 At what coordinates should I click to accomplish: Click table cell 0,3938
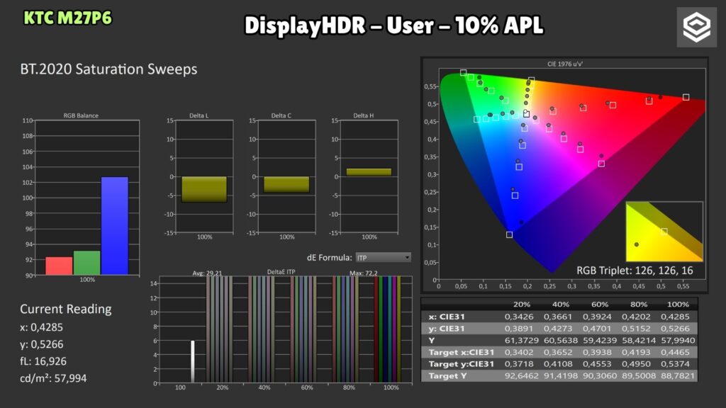click(x=597, y=352)
